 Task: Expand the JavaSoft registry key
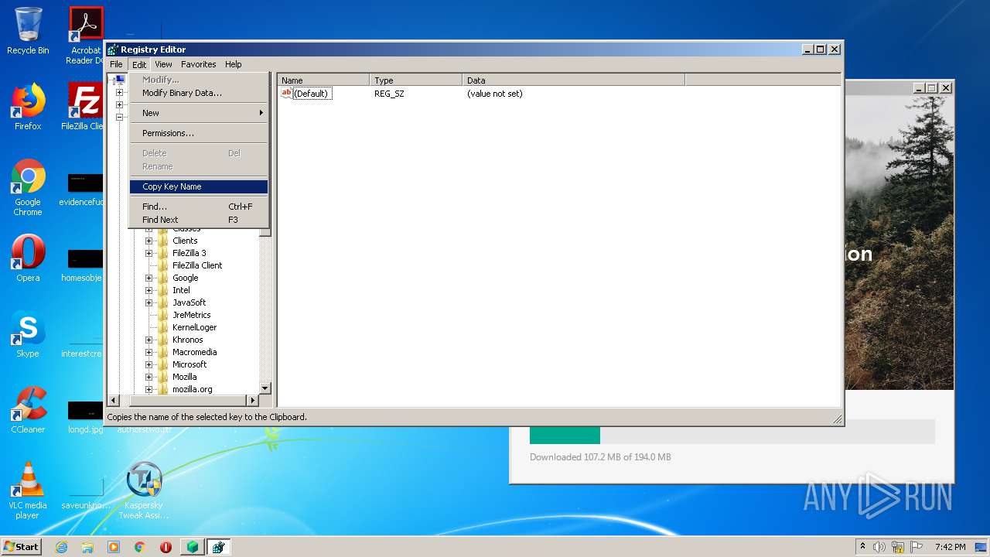click(149, 302)
